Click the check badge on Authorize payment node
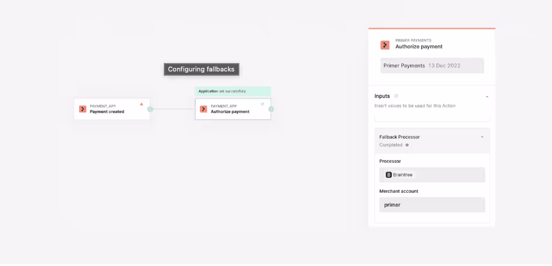This screenshot has width=552, height=266. pos(262,104)
